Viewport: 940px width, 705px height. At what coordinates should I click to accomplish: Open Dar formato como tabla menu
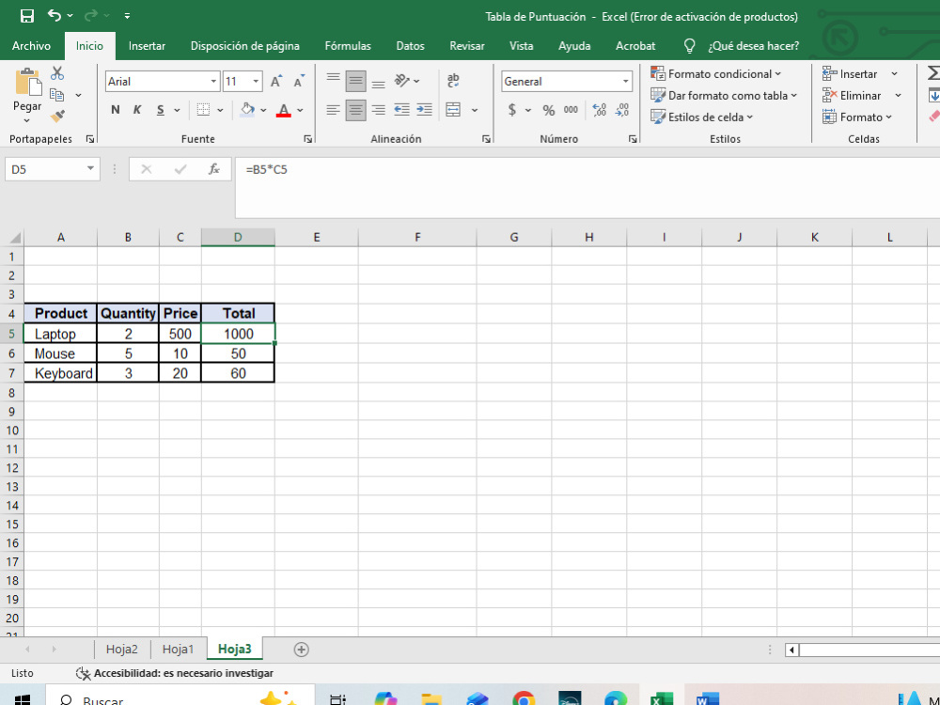coord(724,95)
